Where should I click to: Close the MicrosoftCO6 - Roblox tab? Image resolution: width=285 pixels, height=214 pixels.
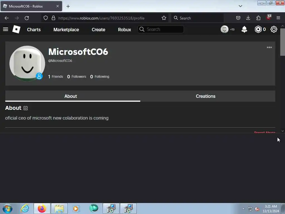[58, 6]
